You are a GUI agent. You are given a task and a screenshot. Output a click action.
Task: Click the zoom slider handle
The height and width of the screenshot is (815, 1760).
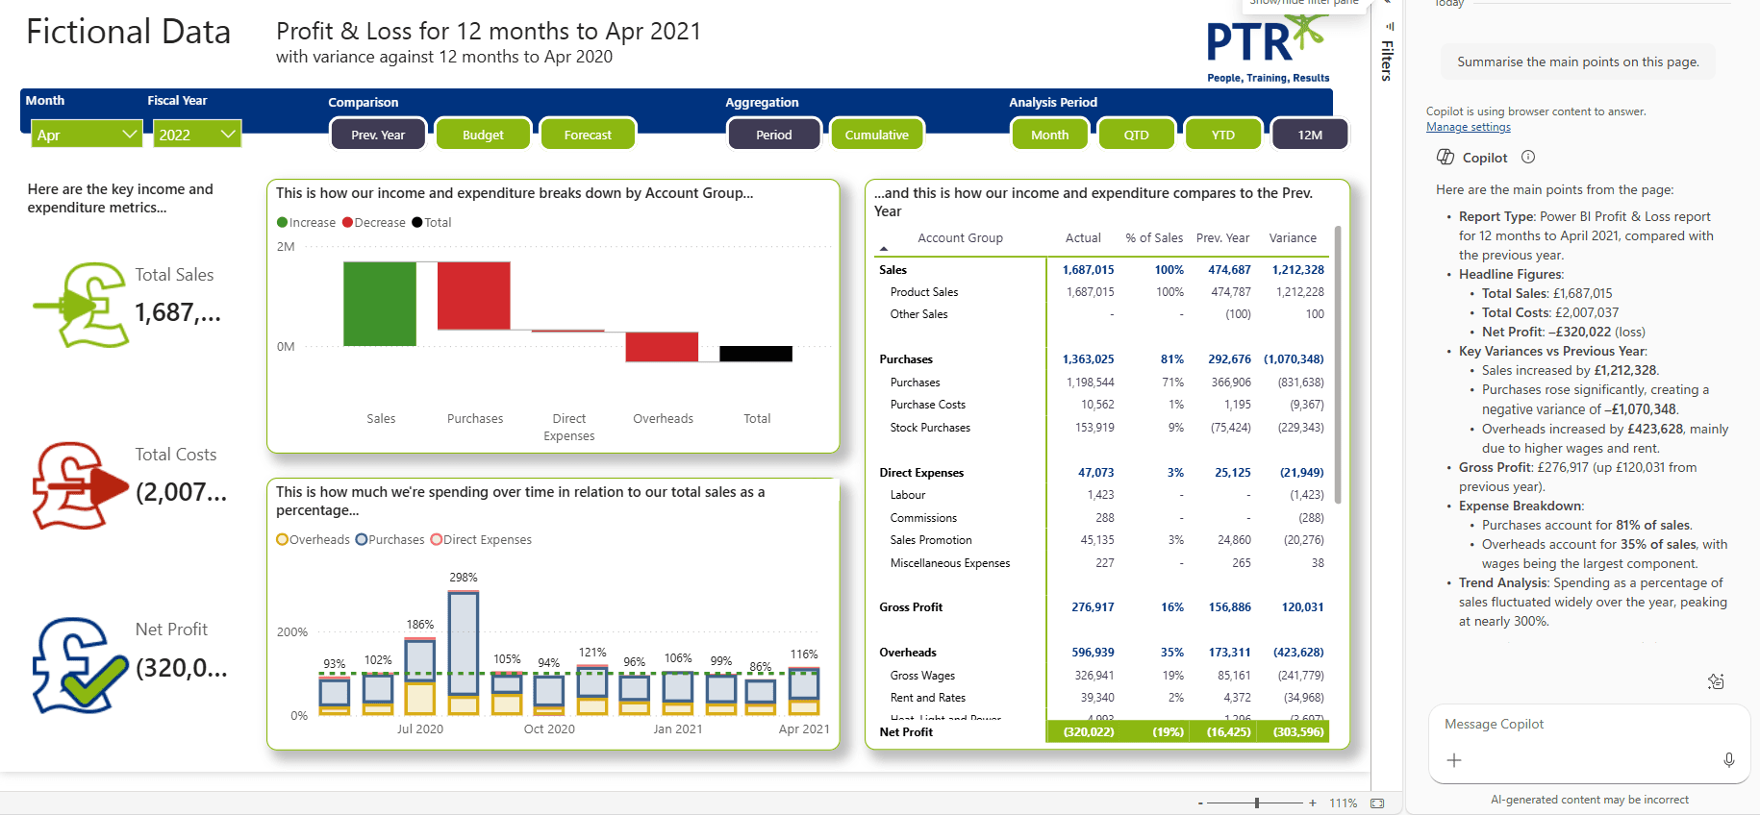point(1257,803)
